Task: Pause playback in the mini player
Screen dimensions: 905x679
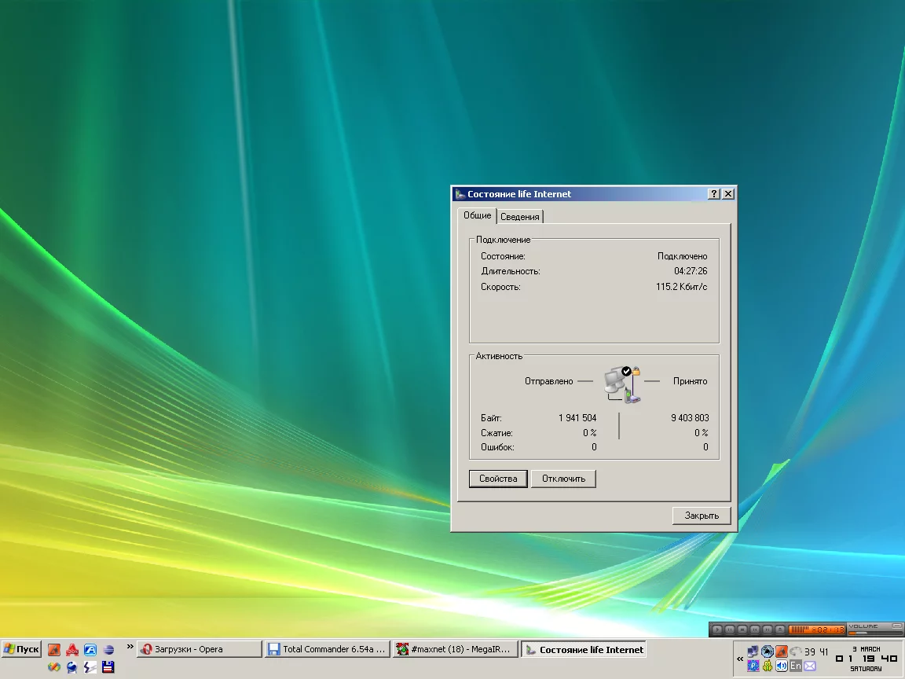Action: click(x=730, y=629)
